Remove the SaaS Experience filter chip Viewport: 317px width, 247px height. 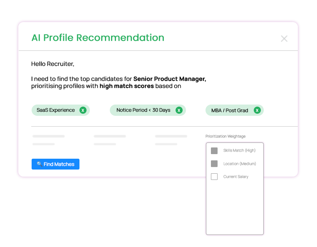[83, 110]
